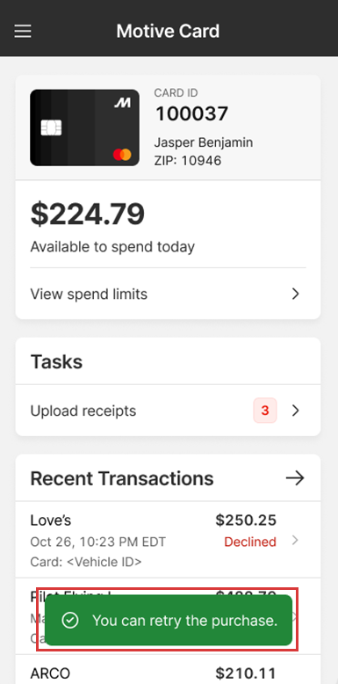The image size is (338, 684).
Task: Click the Mastercard logo on card
Action: point(122,155)
